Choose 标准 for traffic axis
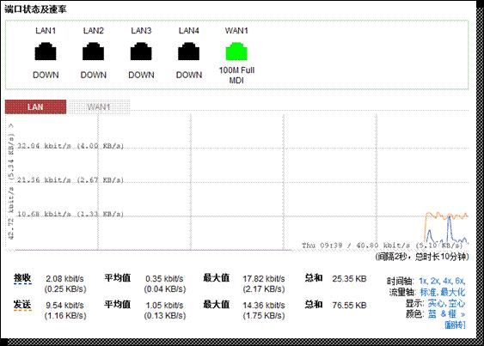484x346 pixels. point(429,292)
